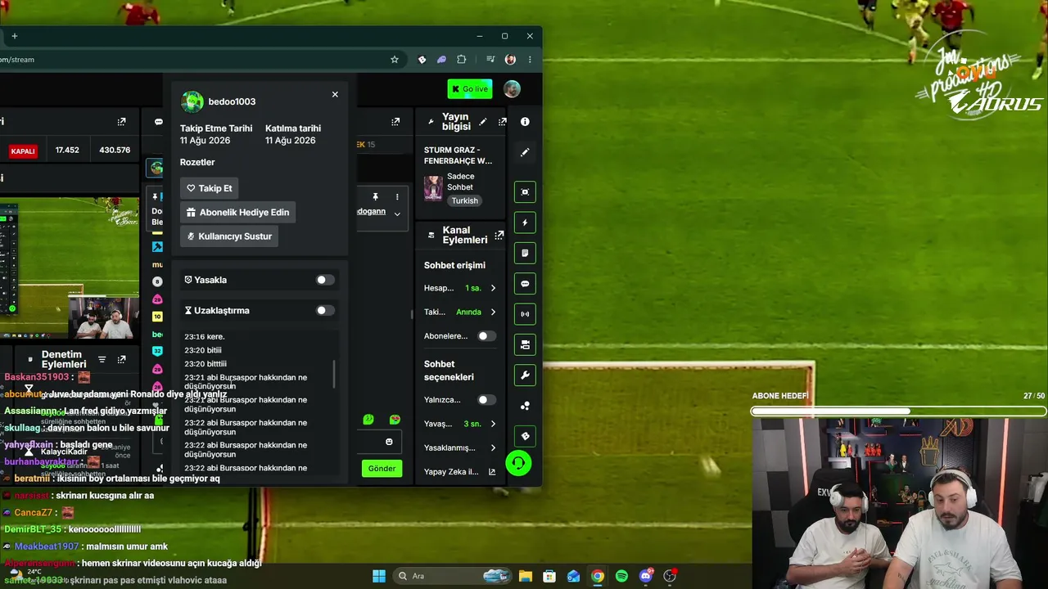Open pinned message three-dot menu
The height and width of the screenshot is (589, 1048).
tap(397, 197)
